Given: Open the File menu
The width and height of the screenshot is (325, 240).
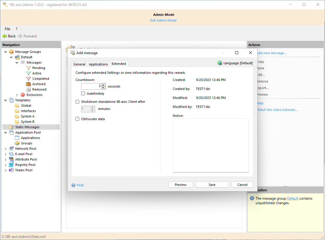Looking at the screenshot, I should point(7,29).
